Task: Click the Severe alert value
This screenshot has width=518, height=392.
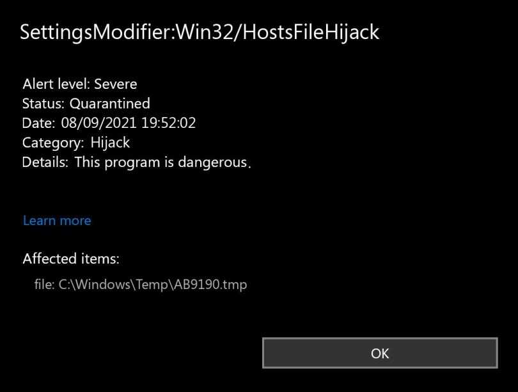Action: (116, 84)
